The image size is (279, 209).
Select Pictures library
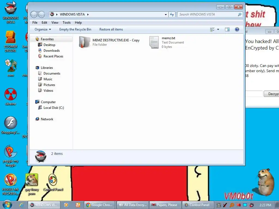coord(49,85)
